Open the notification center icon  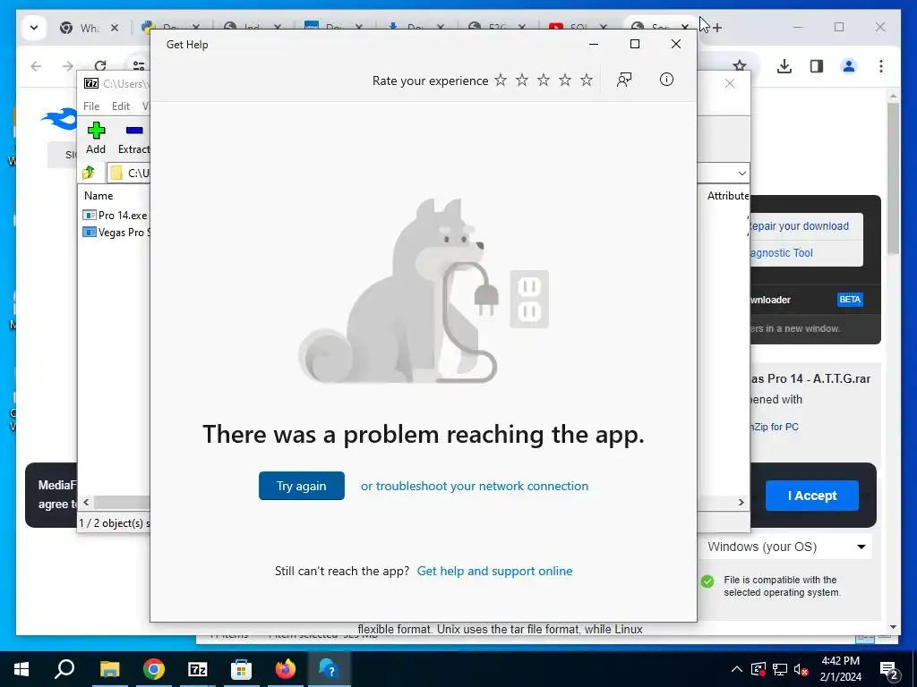[x=889, y=669]
